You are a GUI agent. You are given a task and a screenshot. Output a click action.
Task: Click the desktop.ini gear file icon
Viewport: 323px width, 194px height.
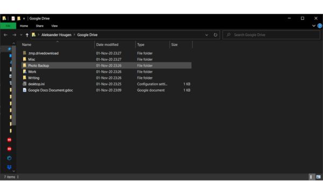[x=25, y=84]
